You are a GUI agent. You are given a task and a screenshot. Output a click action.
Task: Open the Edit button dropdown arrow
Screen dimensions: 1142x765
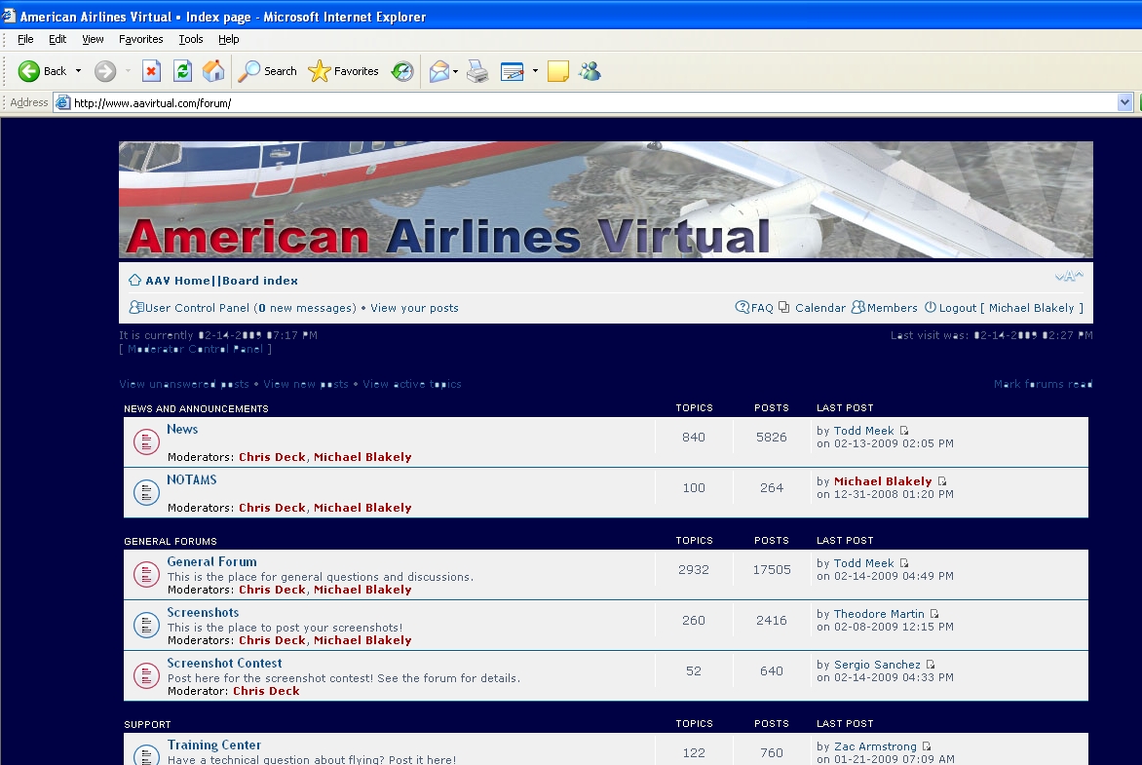pos(535,71)
